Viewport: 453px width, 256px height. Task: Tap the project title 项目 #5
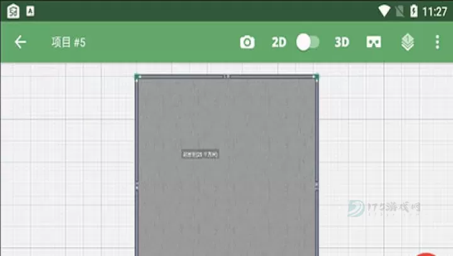68,42
